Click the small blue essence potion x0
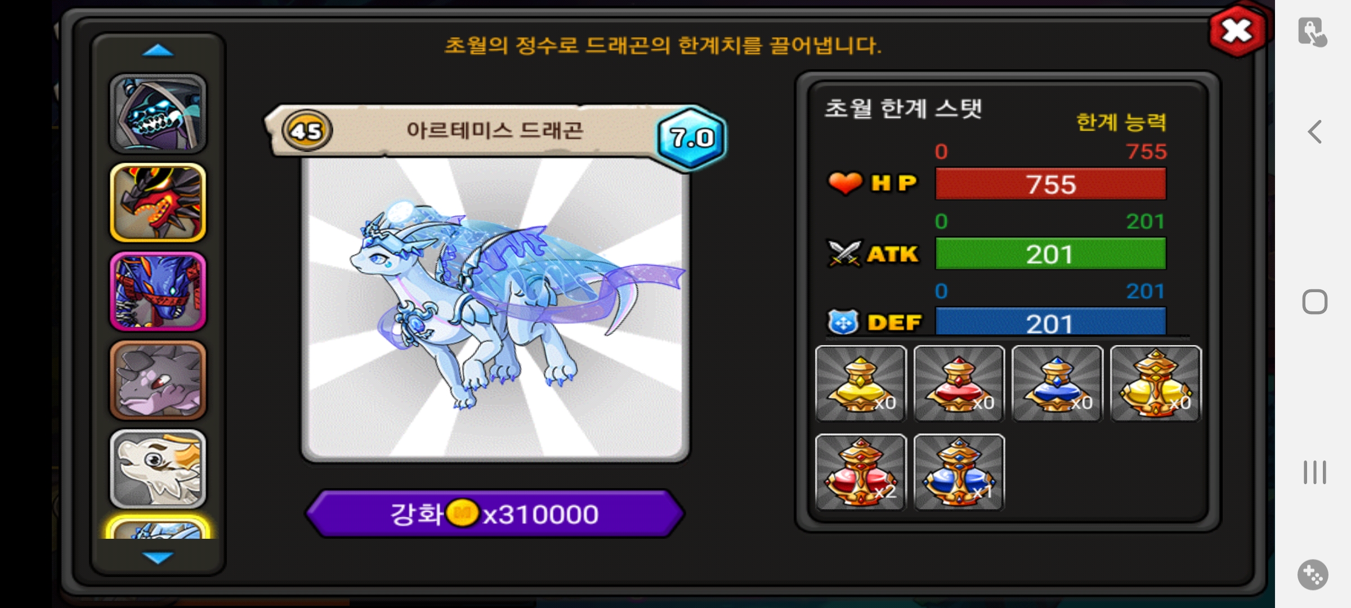 1057,383
